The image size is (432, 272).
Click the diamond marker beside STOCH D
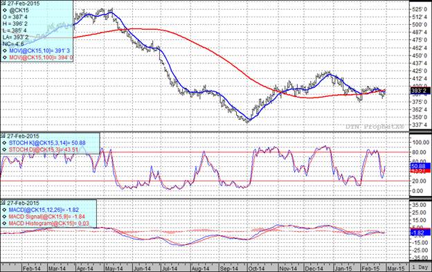[x=4, y=149]
